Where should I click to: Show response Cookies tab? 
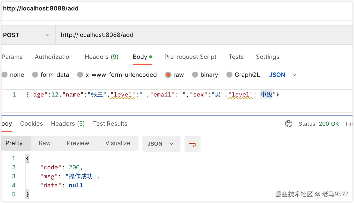click(x=31, y=124)
